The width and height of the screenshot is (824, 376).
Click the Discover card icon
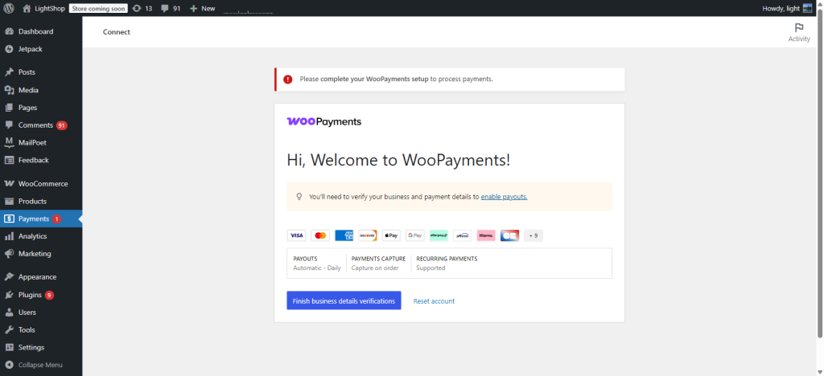(x=367, y=235)
